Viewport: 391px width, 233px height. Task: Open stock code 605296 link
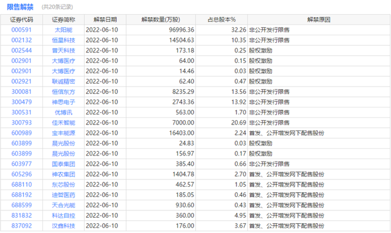point(21,174)
